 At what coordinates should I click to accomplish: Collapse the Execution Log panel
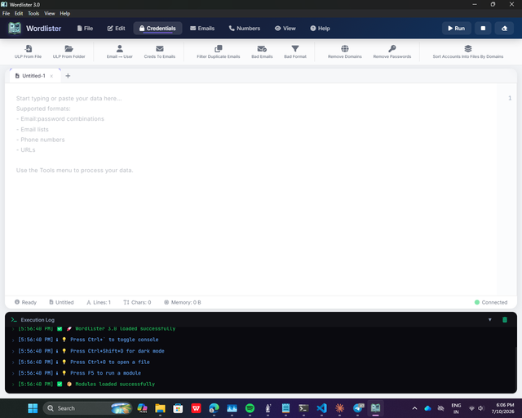coord(489,320)
